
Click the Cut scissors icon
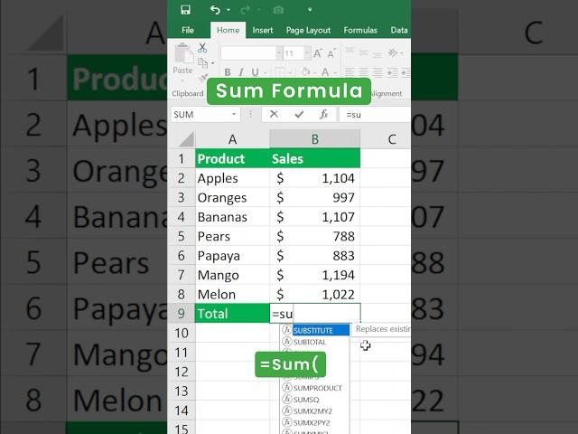pyautogui.click(x=202, y=47)
